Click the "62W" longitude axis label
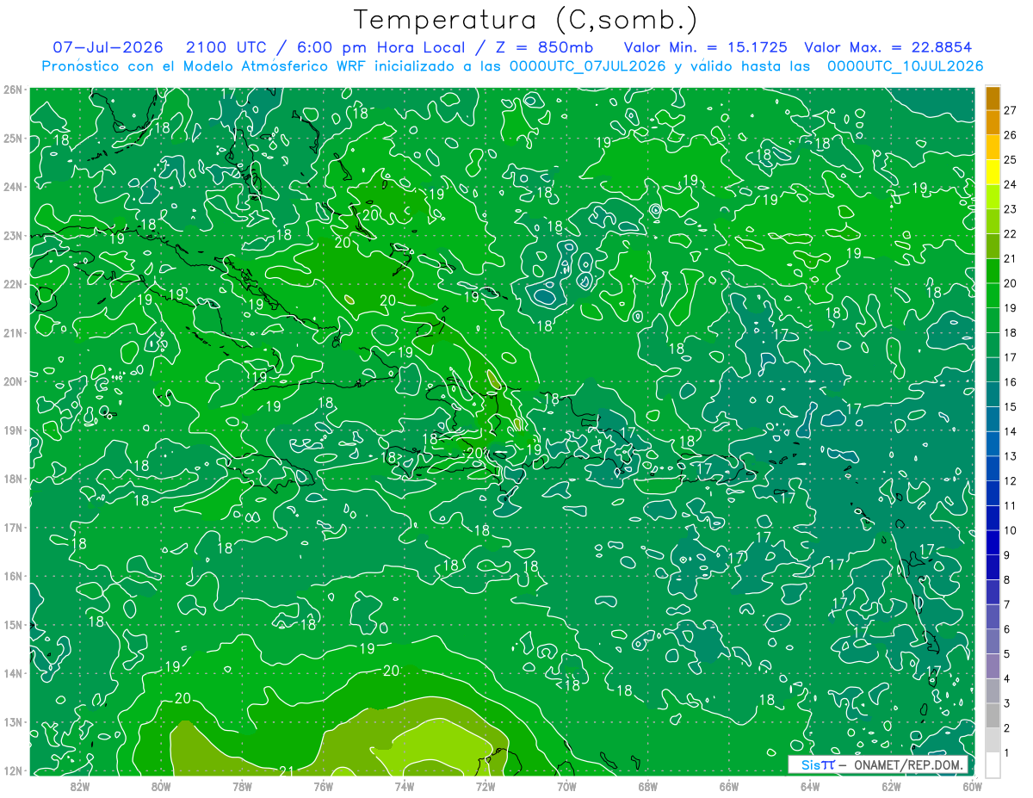1033x798 pixels. [891, 786]
